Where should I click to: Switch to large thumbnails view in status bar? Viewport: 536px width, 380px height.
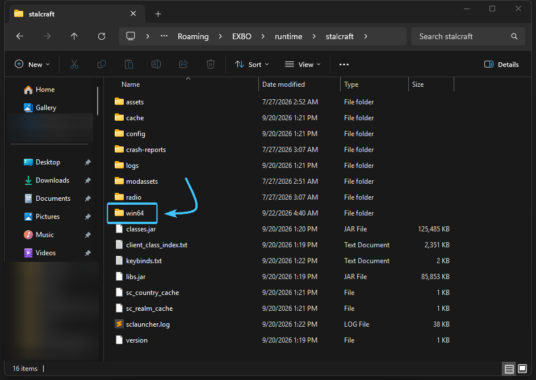522,369
